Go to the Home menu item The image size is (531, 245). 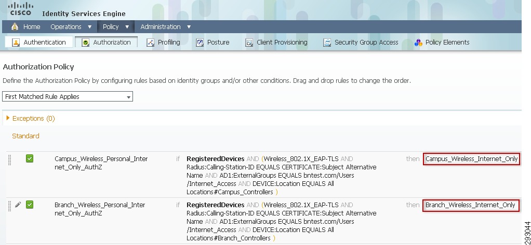32,26
